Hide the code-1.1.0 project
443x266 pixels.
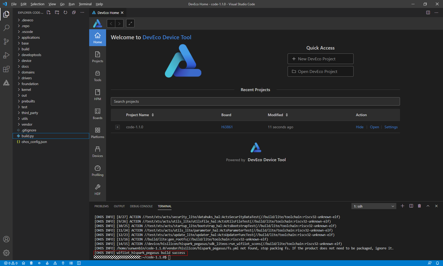tap(360, 127)
